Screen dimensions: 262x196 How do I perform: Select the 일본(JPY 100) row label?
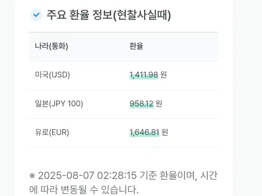59,103
